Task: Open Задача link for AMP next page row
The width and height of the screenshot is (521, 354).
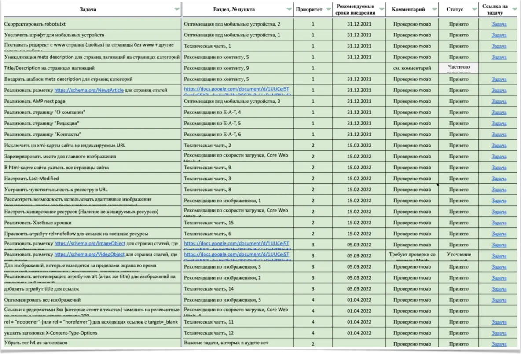Action: tap(499, 102)
